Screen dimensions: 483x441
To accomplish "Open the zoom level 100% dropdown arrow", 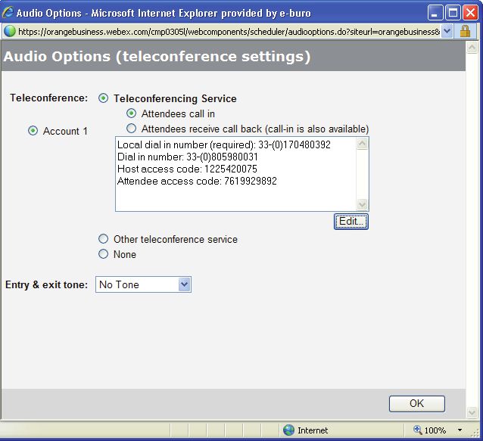I will (x=460, y=430).
